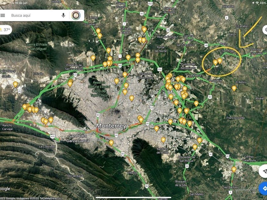
Task: Center map on my location arrow
Action: [x=264, y=171]
